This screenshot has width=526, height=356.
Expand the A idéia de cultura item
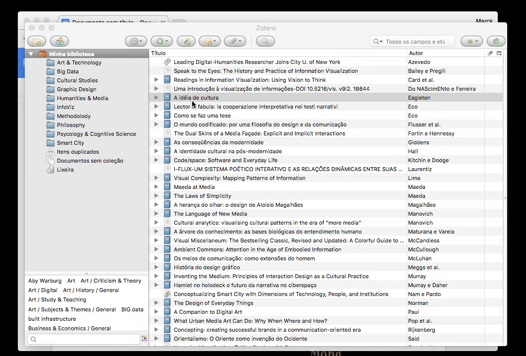point(157,97)
